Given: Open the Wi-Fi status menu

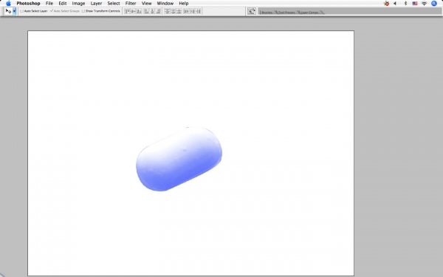Looking at the screenshot, I should pos(424,4).
